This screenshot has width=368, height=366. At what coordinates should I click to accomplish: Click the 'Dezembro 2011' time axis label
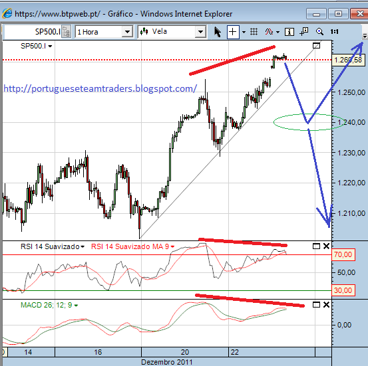[x=166, y=362]
